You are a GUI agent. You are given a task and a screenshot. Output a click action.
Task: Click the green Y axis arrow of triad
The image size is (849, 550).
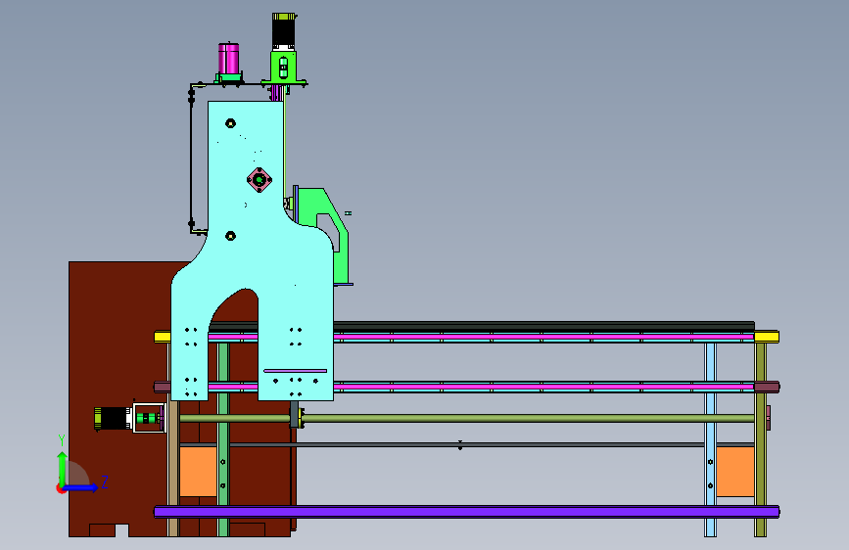click(x=63, y=469)
